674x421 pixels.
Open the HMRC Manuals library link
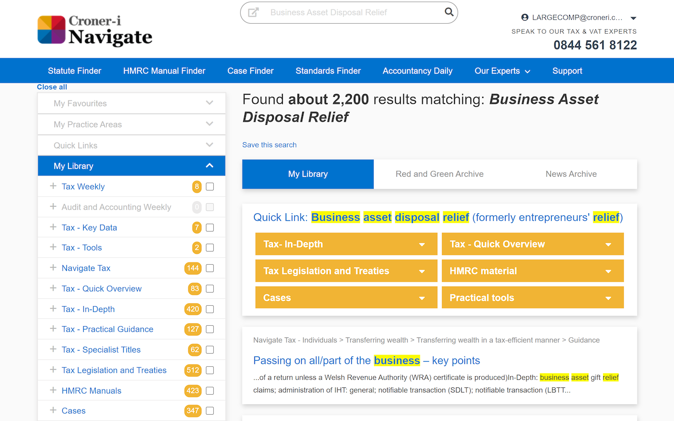pyautogui.click(x=92, y=390)
